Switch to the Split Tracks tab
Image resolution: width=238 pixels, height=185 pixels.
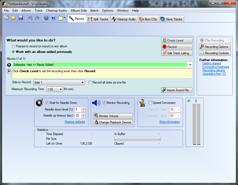[x=99, y=19]
